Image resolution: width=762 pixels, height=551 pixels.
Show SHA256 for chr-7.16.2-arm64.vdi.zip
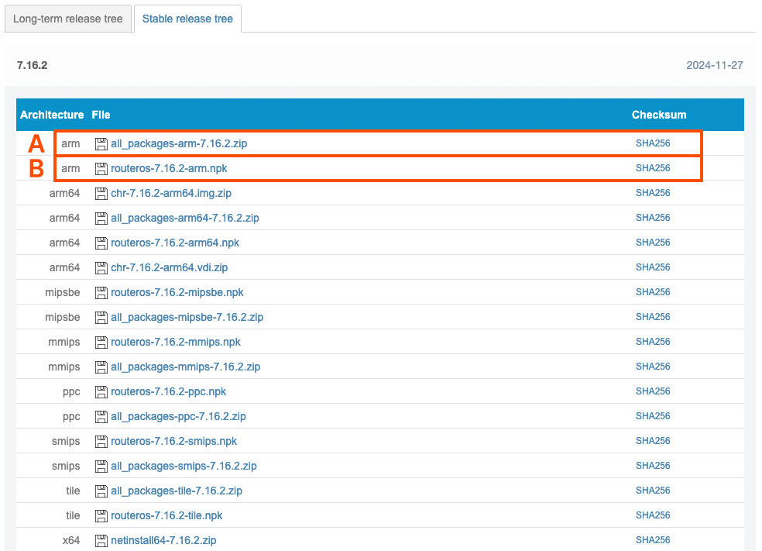click(653, 267)
